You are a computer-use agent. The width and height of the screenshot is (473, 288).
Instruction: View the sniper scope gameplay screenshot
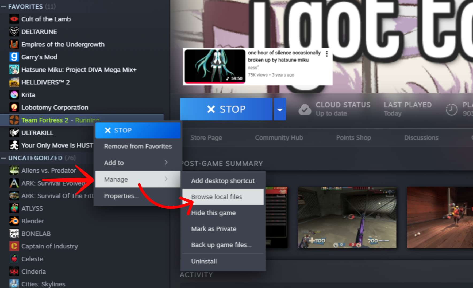click(x=347, y=218)
